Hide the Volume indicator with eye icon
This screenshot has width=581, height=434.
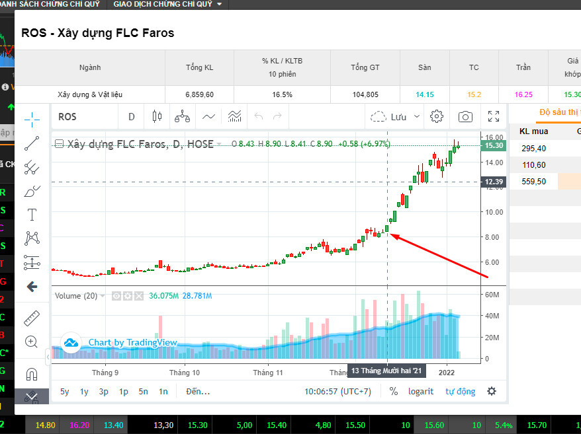[116, 296]
